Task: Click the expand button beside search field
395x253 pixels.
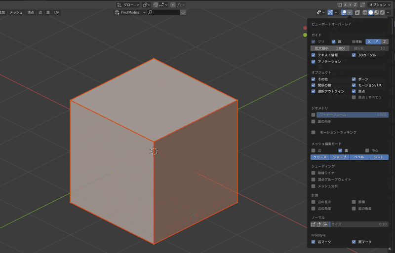Action: [x=183, y=12]
